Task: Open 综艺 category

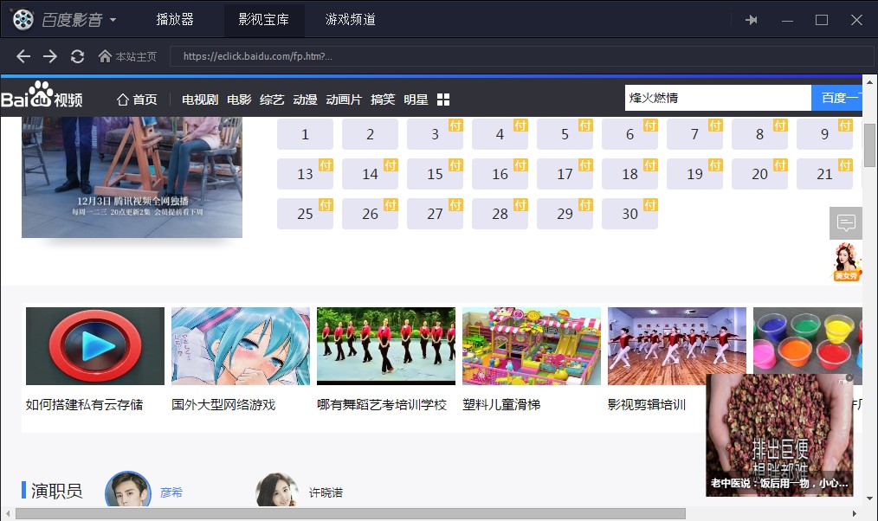Action: click(x=272, y=100)
